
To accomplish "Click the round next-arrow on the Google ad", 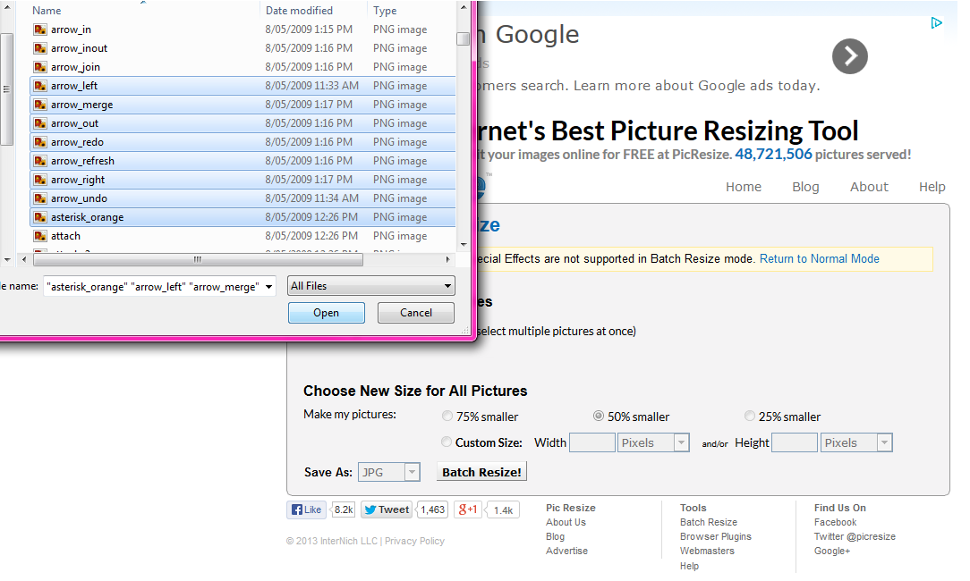I will tap(850, 56).
